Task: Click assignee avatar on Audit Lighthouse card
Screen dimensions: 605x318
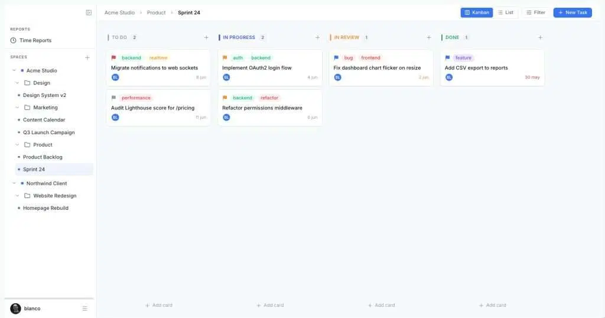Action: 115,117
